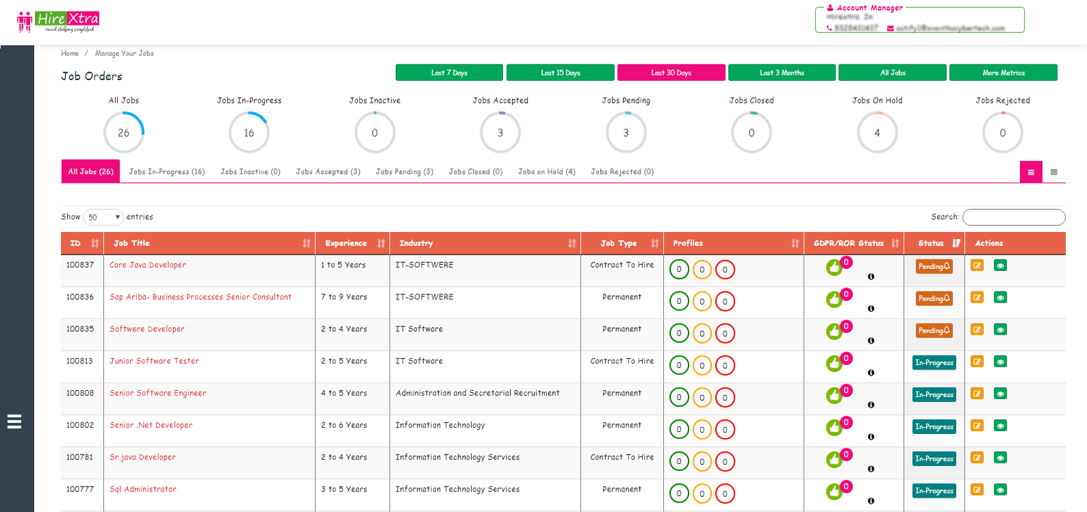Click GDPR info icon for job 100781

pyautogui.click(x=871, y=469)
